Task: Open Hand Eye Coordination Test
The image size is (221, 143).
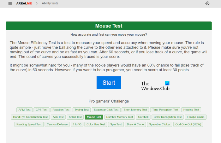Action: [30, 117]
